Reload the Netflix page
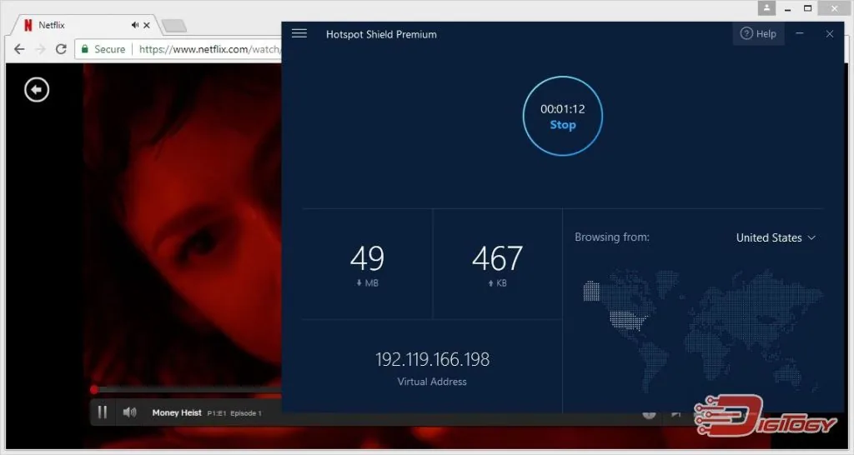The width and height of the screenshot is (854, 455). (61, 49)
